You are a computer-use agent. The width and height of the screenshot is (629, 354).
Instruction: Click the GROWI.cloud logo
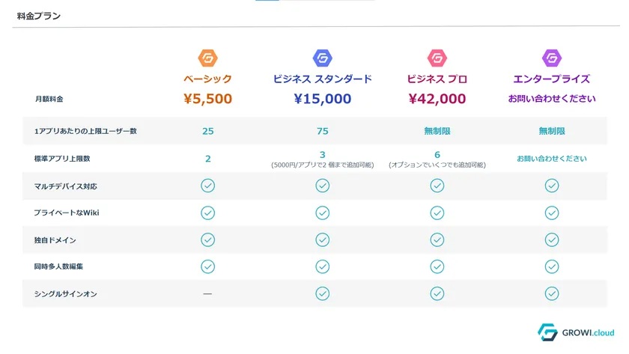[x=576, y=332]
